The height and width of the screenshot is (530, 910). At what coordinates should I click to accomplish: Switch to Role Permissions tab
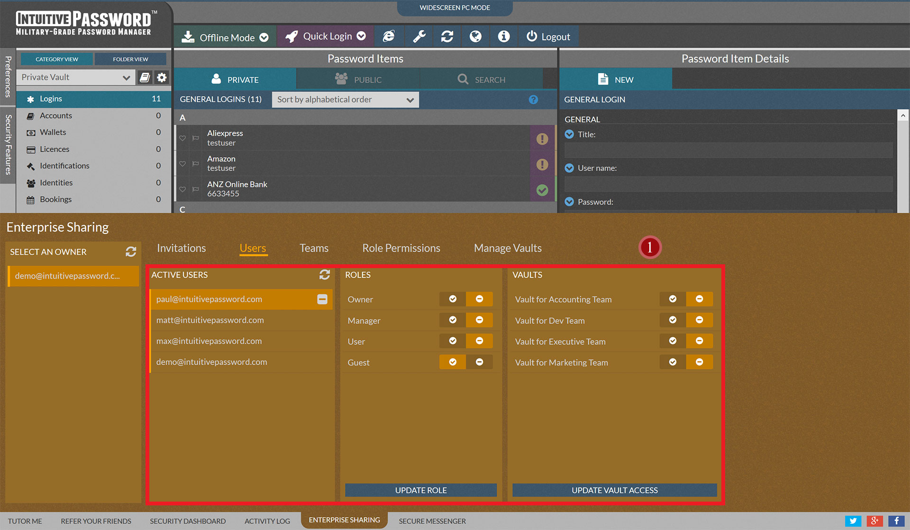pos(401,248)
